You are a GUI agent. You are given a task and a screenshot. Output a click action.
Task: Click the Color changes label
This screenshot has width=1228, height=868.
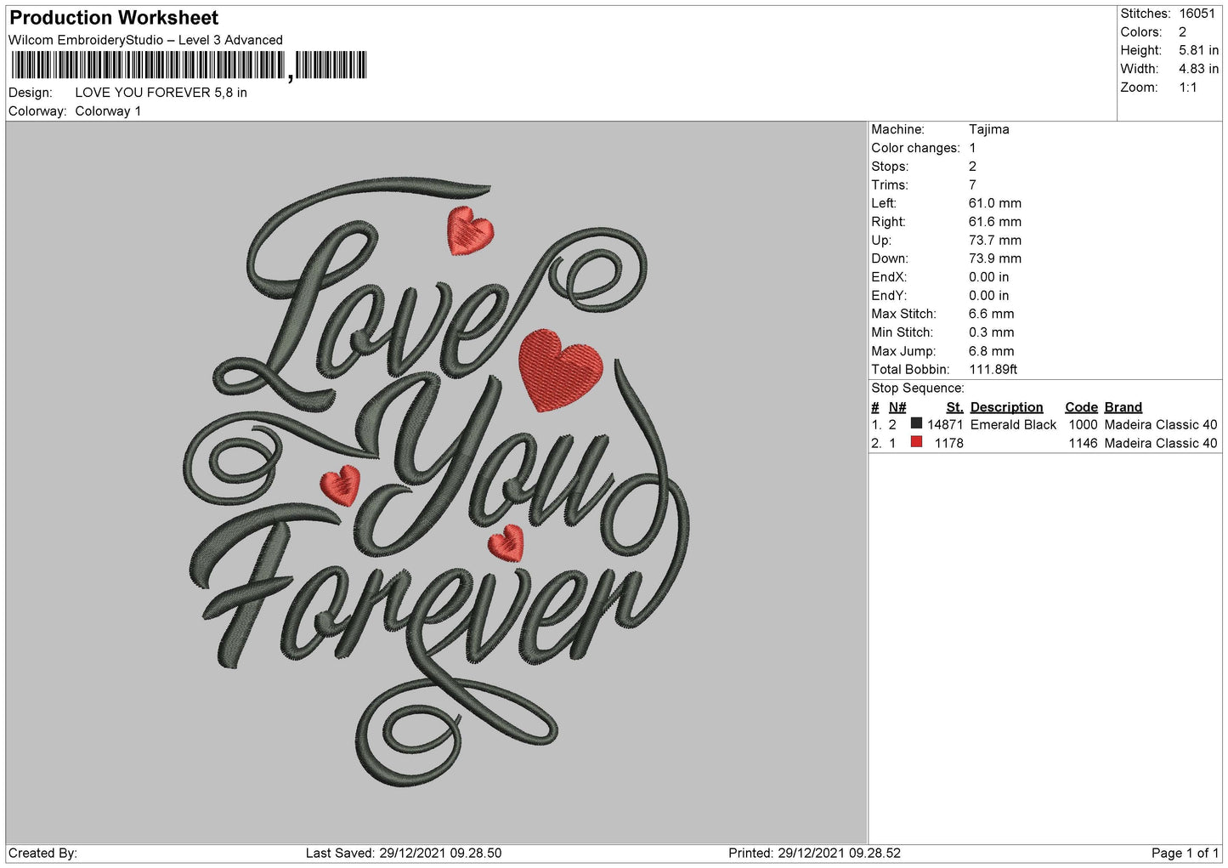click(x=915, y=148)
